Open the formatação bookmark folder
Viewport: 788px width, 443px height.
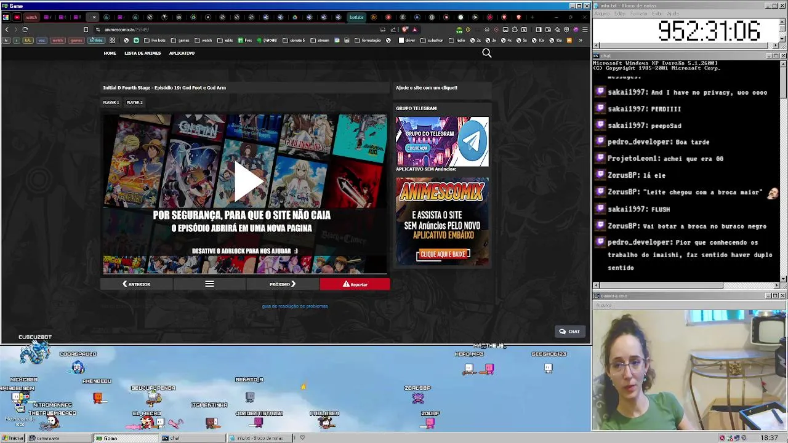pyautogui.click(x=368, y=41)
